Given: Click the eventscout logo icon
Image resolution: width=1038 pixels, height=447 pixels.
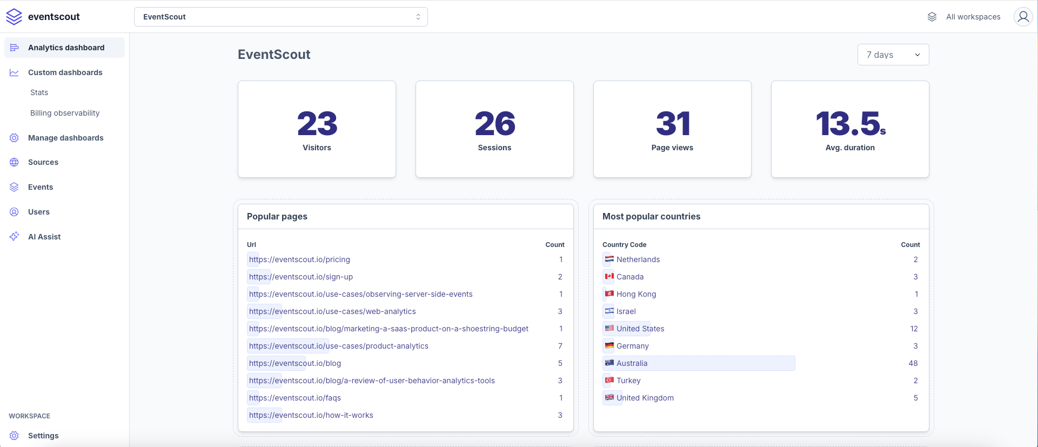Looking at the screenshot, I should tap(14, 17).
